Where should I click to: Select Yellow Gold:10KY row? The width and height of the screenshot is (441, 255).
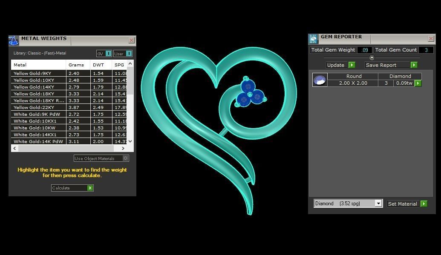coord(69,80)
